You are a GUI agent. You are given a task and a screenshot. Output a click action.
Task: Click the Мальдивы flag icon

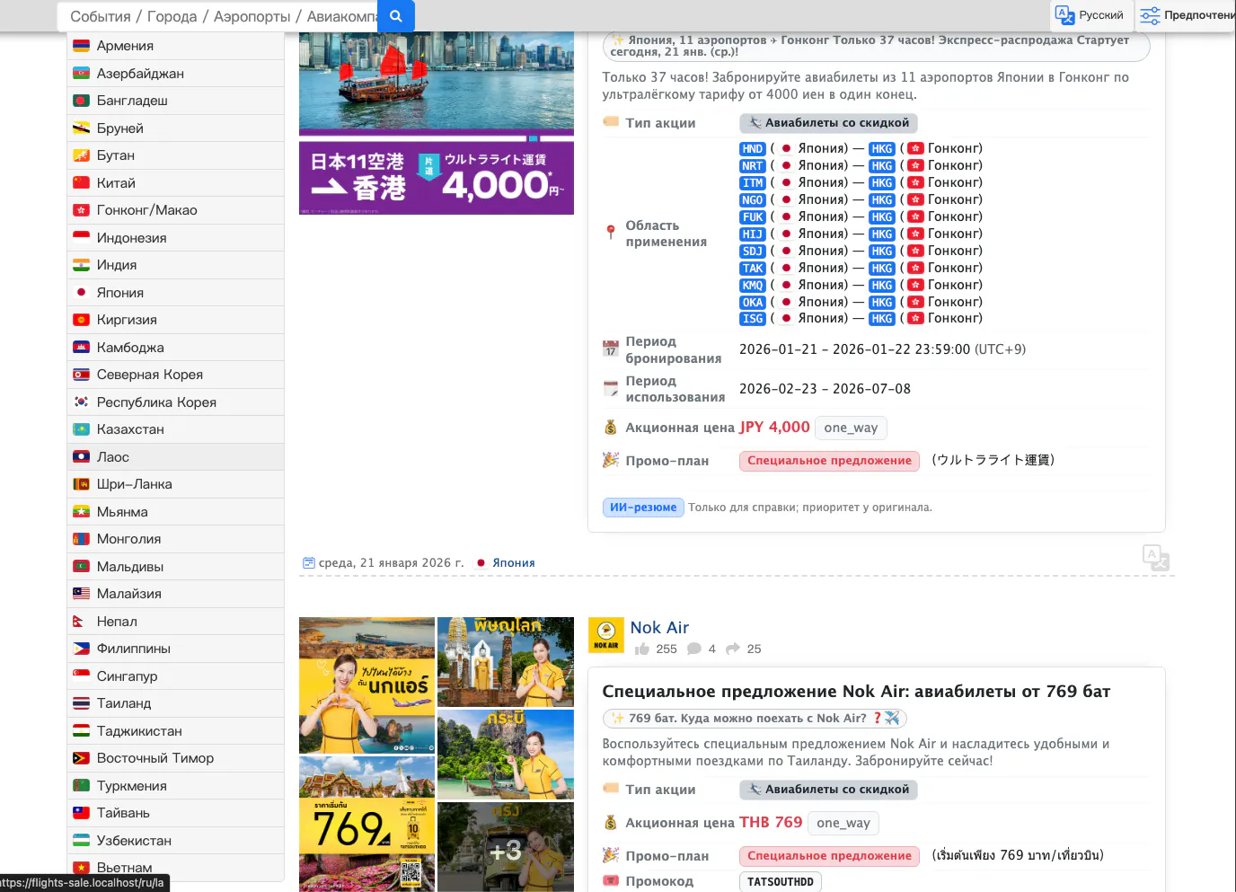[x=81, y=567]
